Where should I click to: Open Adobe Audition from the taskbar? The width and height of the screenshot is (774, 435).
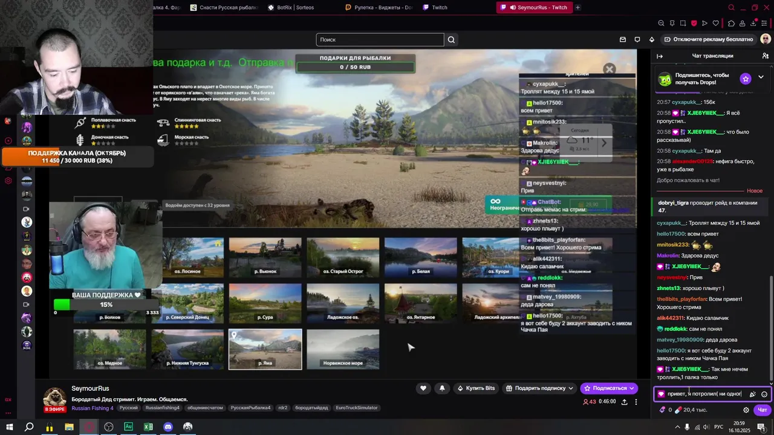point(128,427)
